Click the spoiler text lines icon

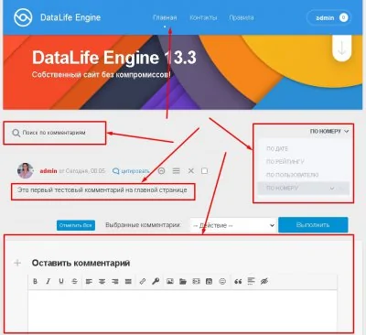[x=251, y=281]
